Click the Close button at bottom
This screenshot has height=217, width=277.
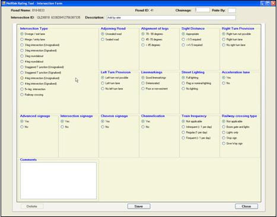(x=246, y=206)
